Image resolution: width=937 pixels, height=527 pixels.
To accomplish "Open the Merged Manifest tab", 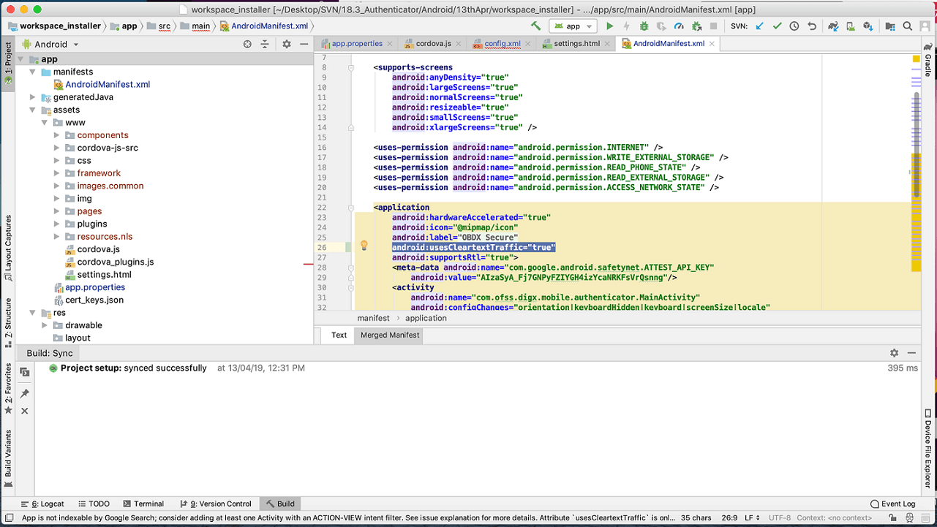I will pyautogui.click(x=390, y=335).
